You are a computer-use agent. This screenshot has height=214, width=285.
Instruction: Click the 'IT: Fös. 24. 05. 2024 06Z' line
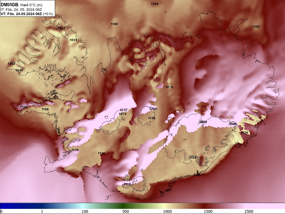pos(21,9)
